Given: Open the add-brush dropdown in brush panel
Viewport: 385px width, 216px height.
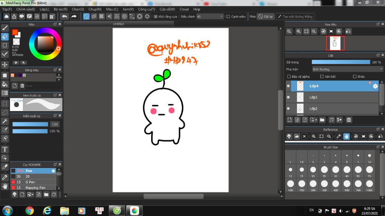Looking at the screenshot, I should (x=30, y=195).
